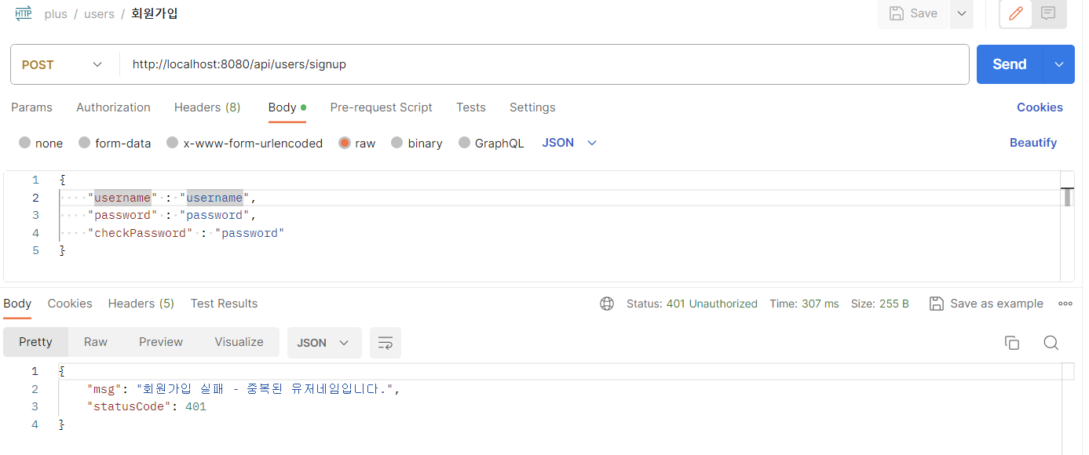The image size is (1089, 455).
Task: Send the signup request
Action: (x=1009, y=64)
